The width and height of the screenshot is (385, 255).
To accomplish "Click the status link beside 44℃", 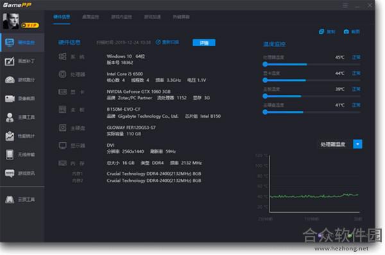I will point(356,73).
